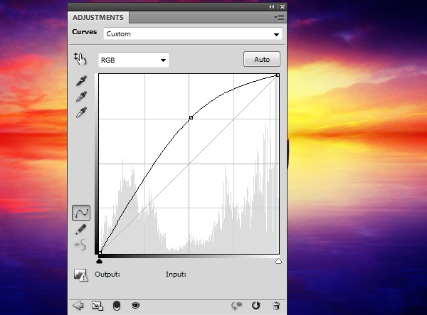Open the Adjustments panel flyout menu
This screenshot has height=315, width=427.
[x=279, y=17]
